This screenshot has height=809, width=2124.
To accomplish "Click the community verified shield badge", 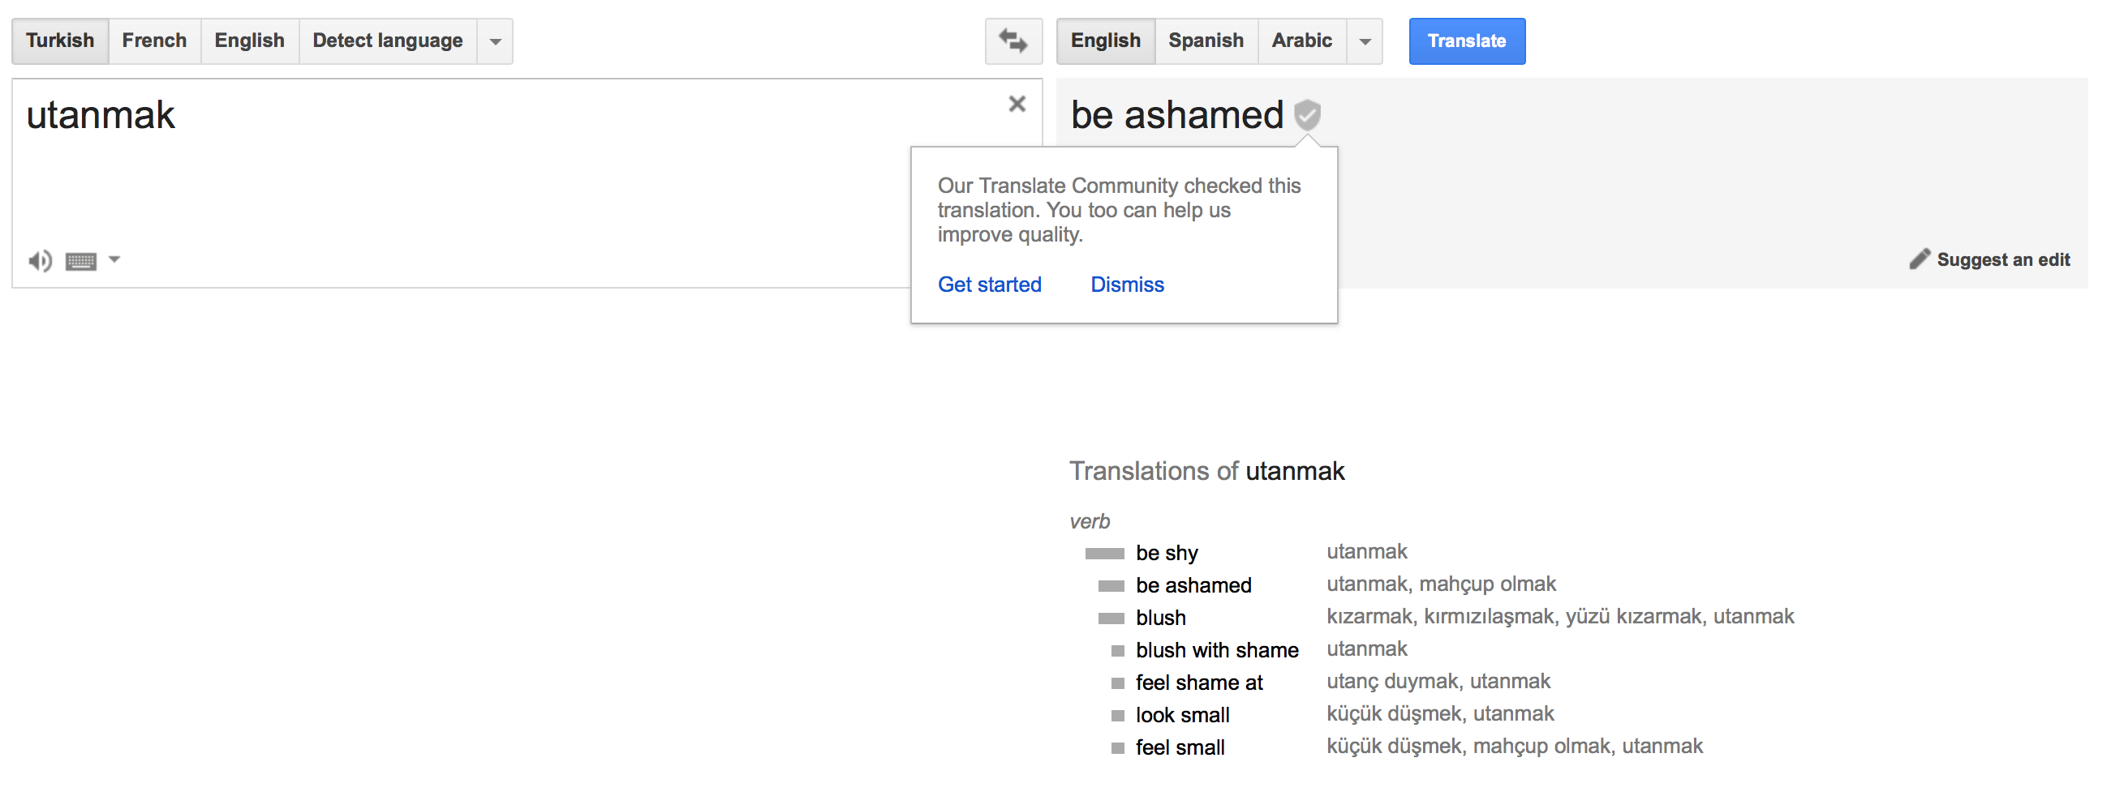I will [1307, 114].
